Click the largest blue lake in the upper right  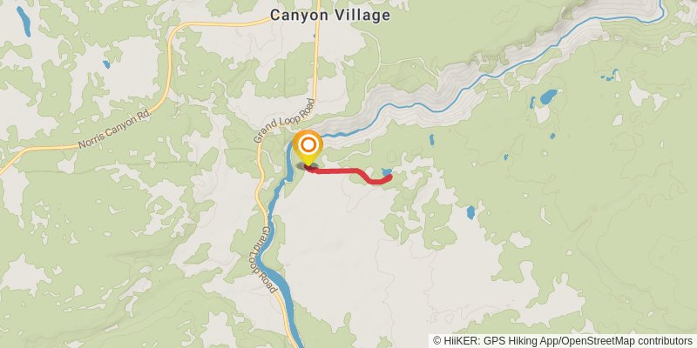click(x=549, y=97)
